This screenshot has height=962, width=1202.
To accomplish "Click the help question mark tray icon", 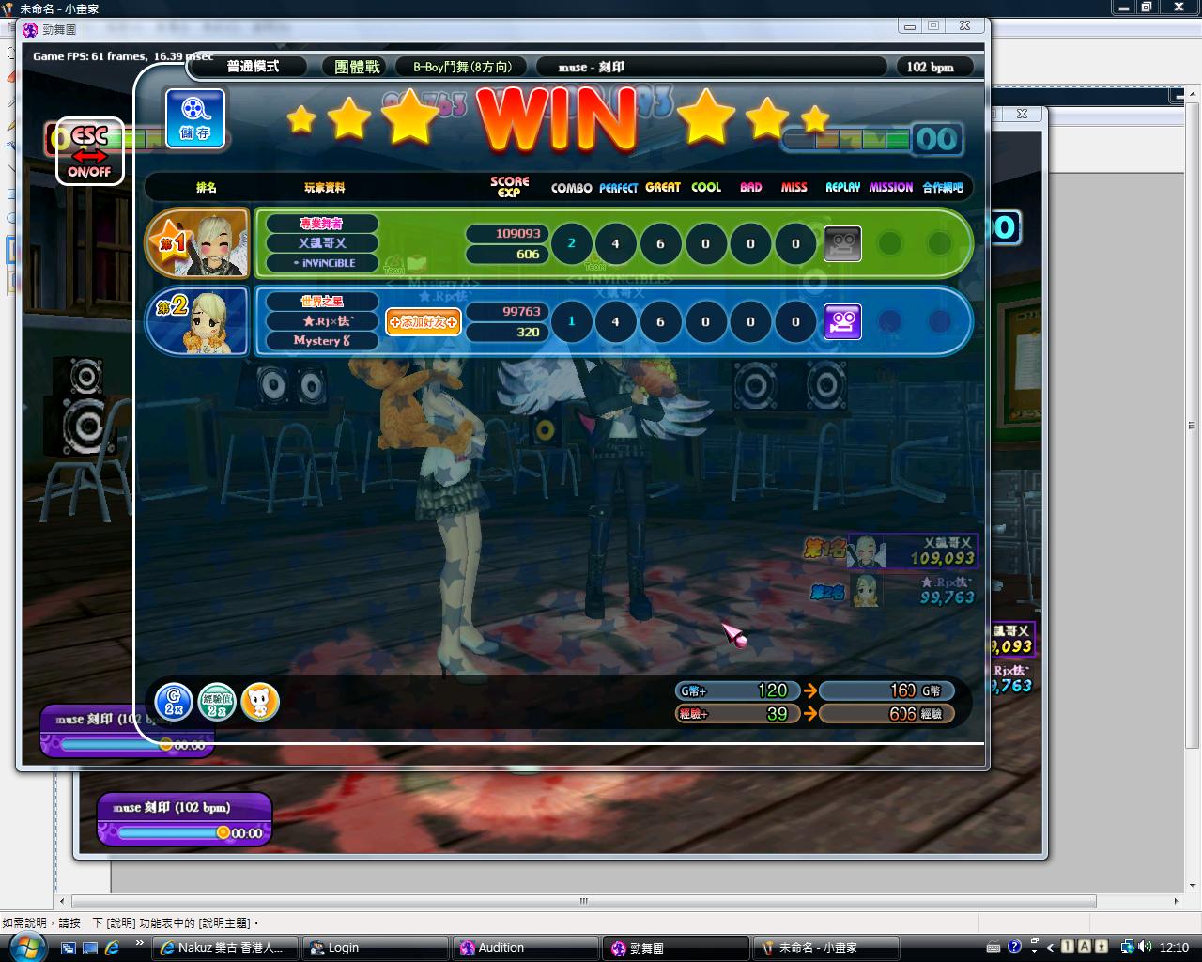I will (1014, 947).
